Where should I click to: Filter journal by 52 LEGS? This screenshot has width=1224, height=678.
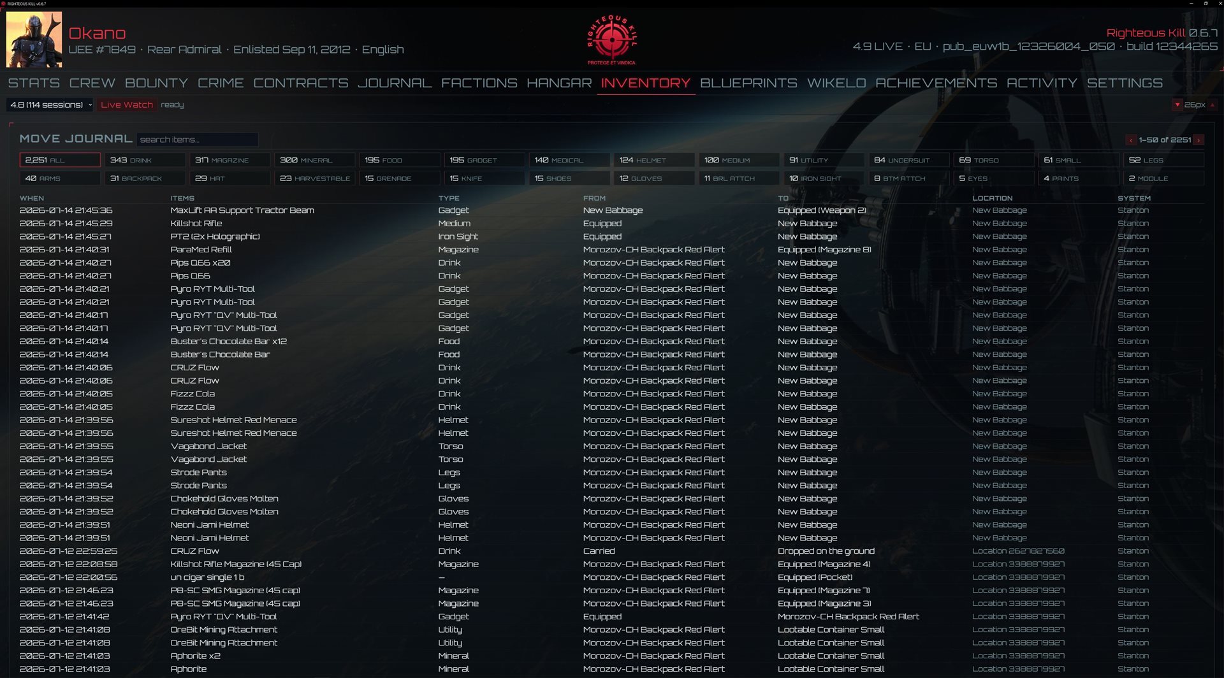(1163, 160)
